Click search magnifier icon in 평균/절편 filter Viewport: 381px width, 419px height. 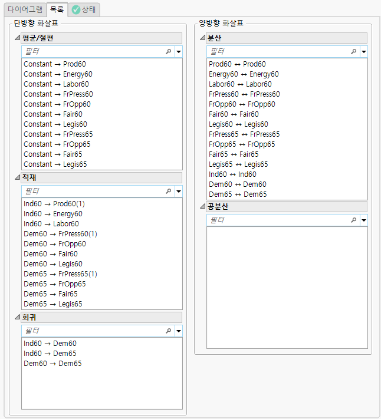[x=169, y=51]
